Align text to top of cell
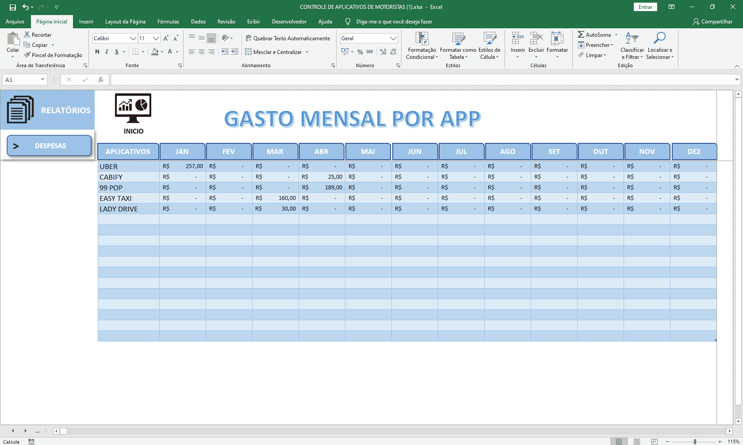 coord(191,38)
